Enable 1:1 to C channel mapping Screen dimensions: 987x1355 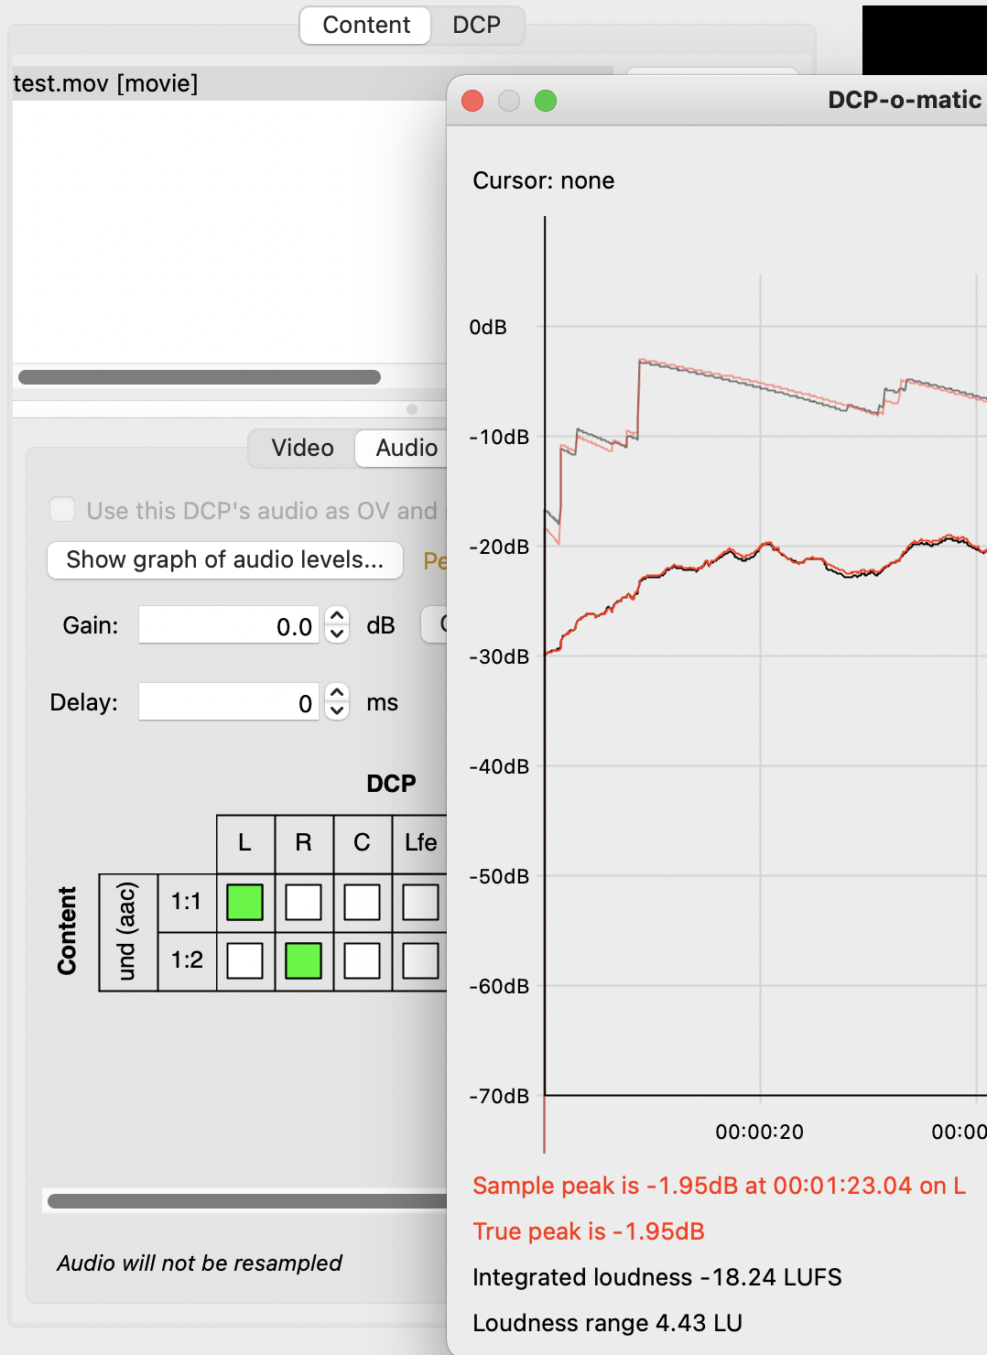pyautogui.click(x=362, y=902)
